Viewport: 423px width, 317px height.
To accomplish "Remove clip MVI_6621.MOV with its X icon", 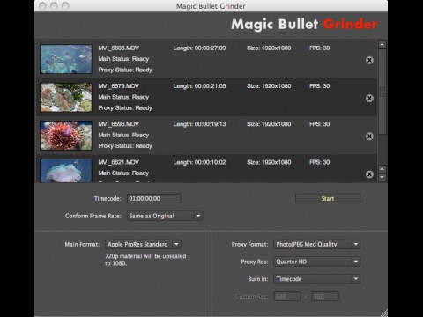I will point(369,174).
